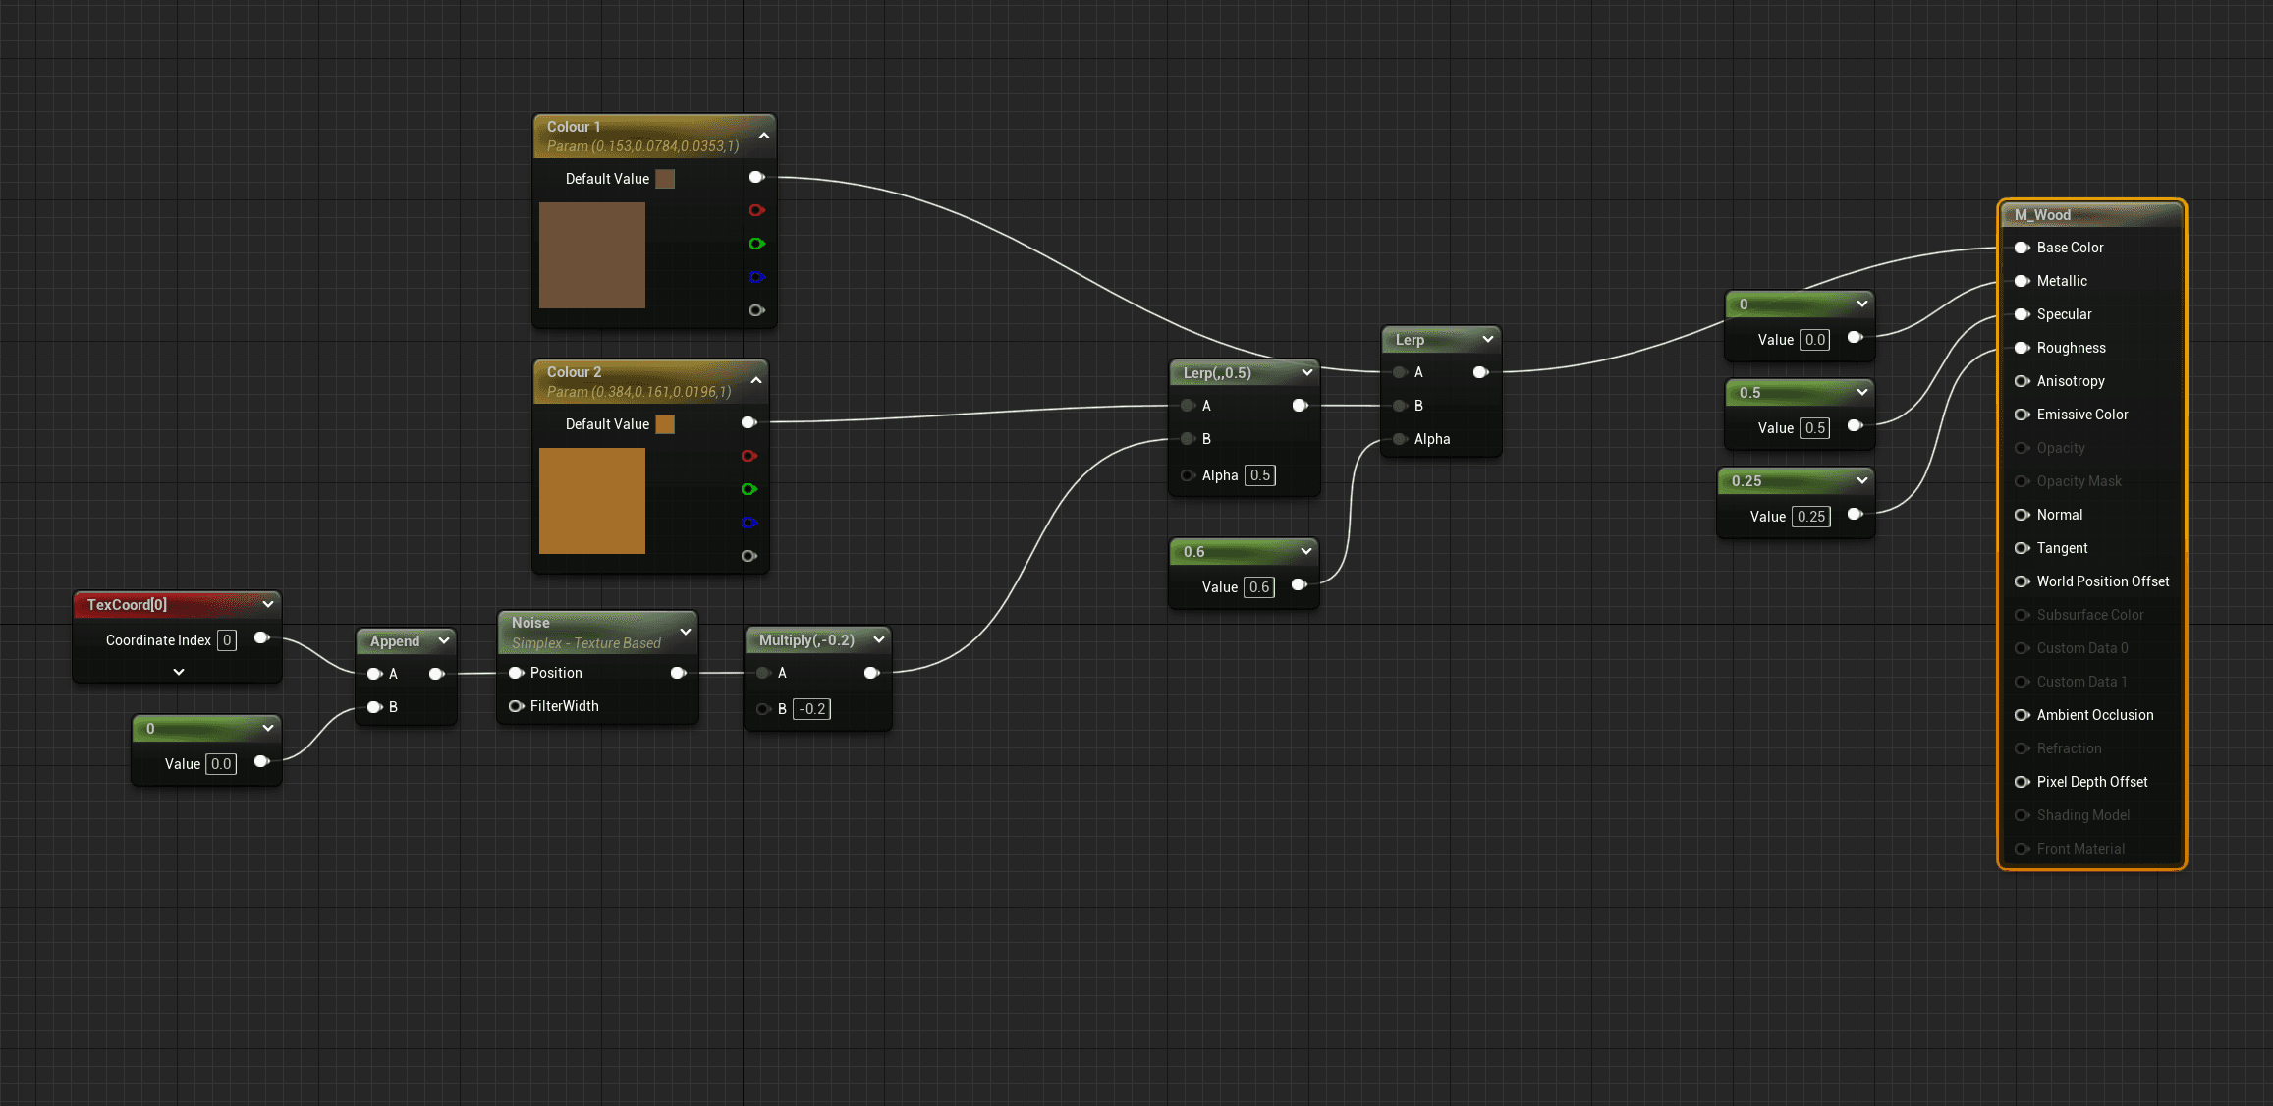2273x1106 pixels.
Task: Click the Coordinate Index field on TexCoord
Action: pos(227,640)
